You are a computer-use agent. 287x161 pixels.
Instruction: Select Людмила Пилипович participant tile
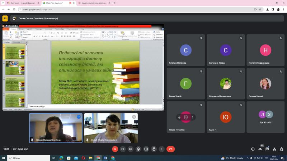(x=226, y=84)
